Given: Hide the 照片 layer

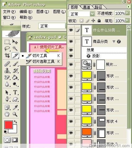Looking at the screenshot, I should click(x=71, y=65).
